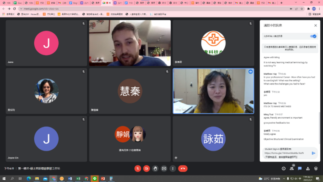Click the 詠茹 avatar tile
This screenshot has height=182, width=323.
coord(213,139)
